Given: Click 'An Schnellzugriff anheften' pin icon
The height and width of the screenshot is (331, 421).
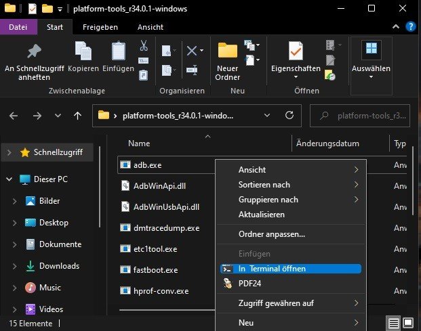Looking at the screenshot, I should tap(34, 52).
